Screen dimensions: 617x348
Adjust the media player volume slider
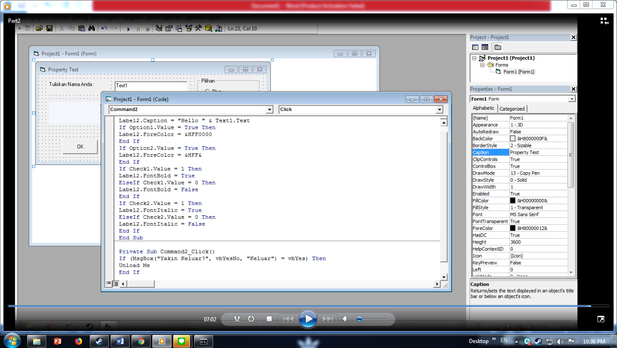coord(372,319)
